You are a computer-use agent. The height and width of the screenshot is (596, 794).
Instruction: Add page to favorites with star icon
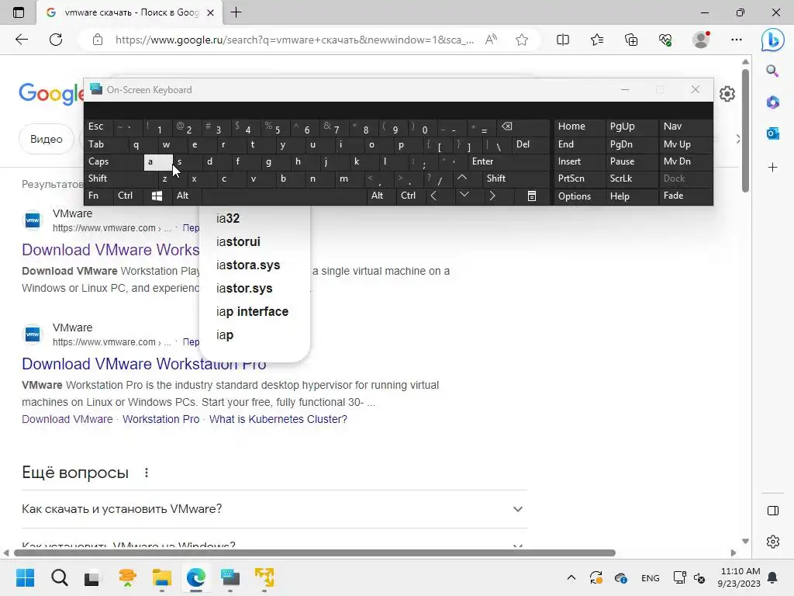pyautogui.click(x=522, y=40)
